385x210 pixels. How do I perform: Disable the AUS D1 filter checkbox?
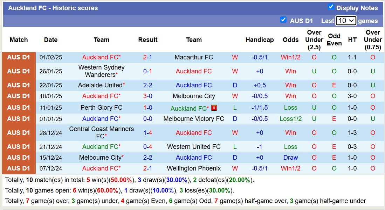click(x=283, y=20)
